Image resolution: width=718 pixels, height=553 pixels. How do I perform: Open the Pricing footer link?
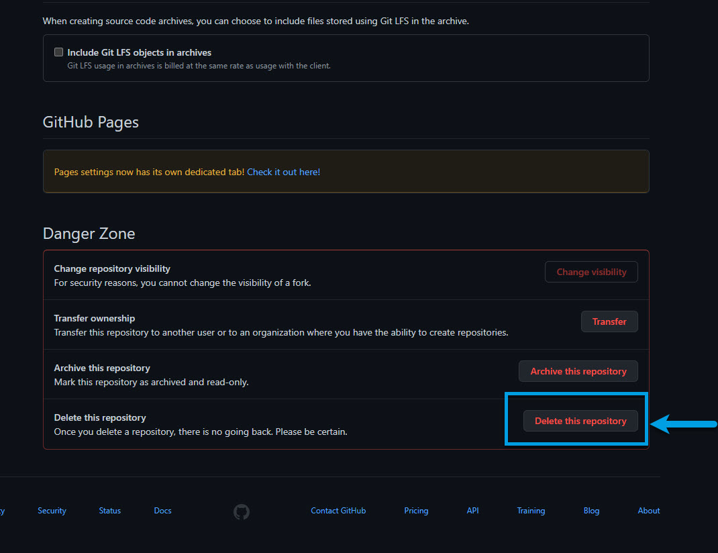click(416, 511)
